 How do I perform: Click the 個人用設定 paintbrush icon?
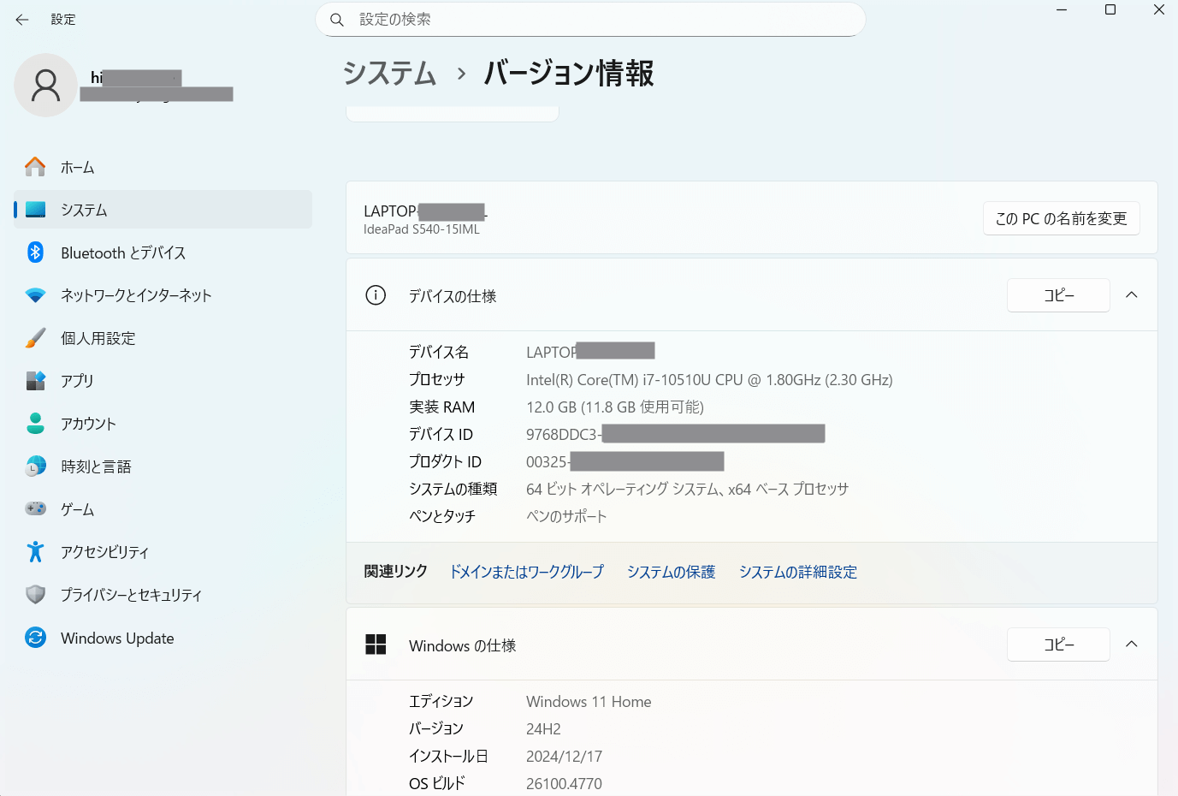[x=35, y=338]
